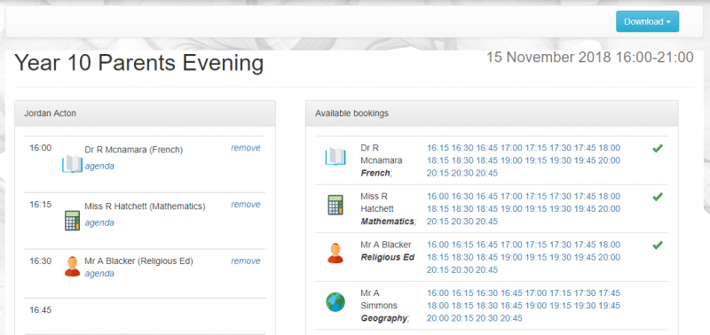Image resolution: width=710 pixels, height=335 pixels.
Task: Remove the 16:00 French booking
Action: (246, 148)
